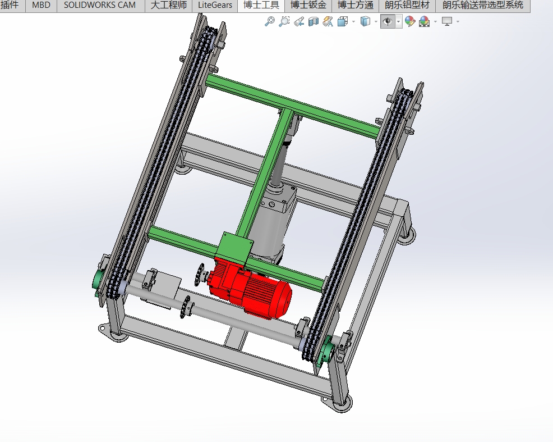Open the LiteGears tab
Viewport: 553px width, 442px height.
(215, 5)
